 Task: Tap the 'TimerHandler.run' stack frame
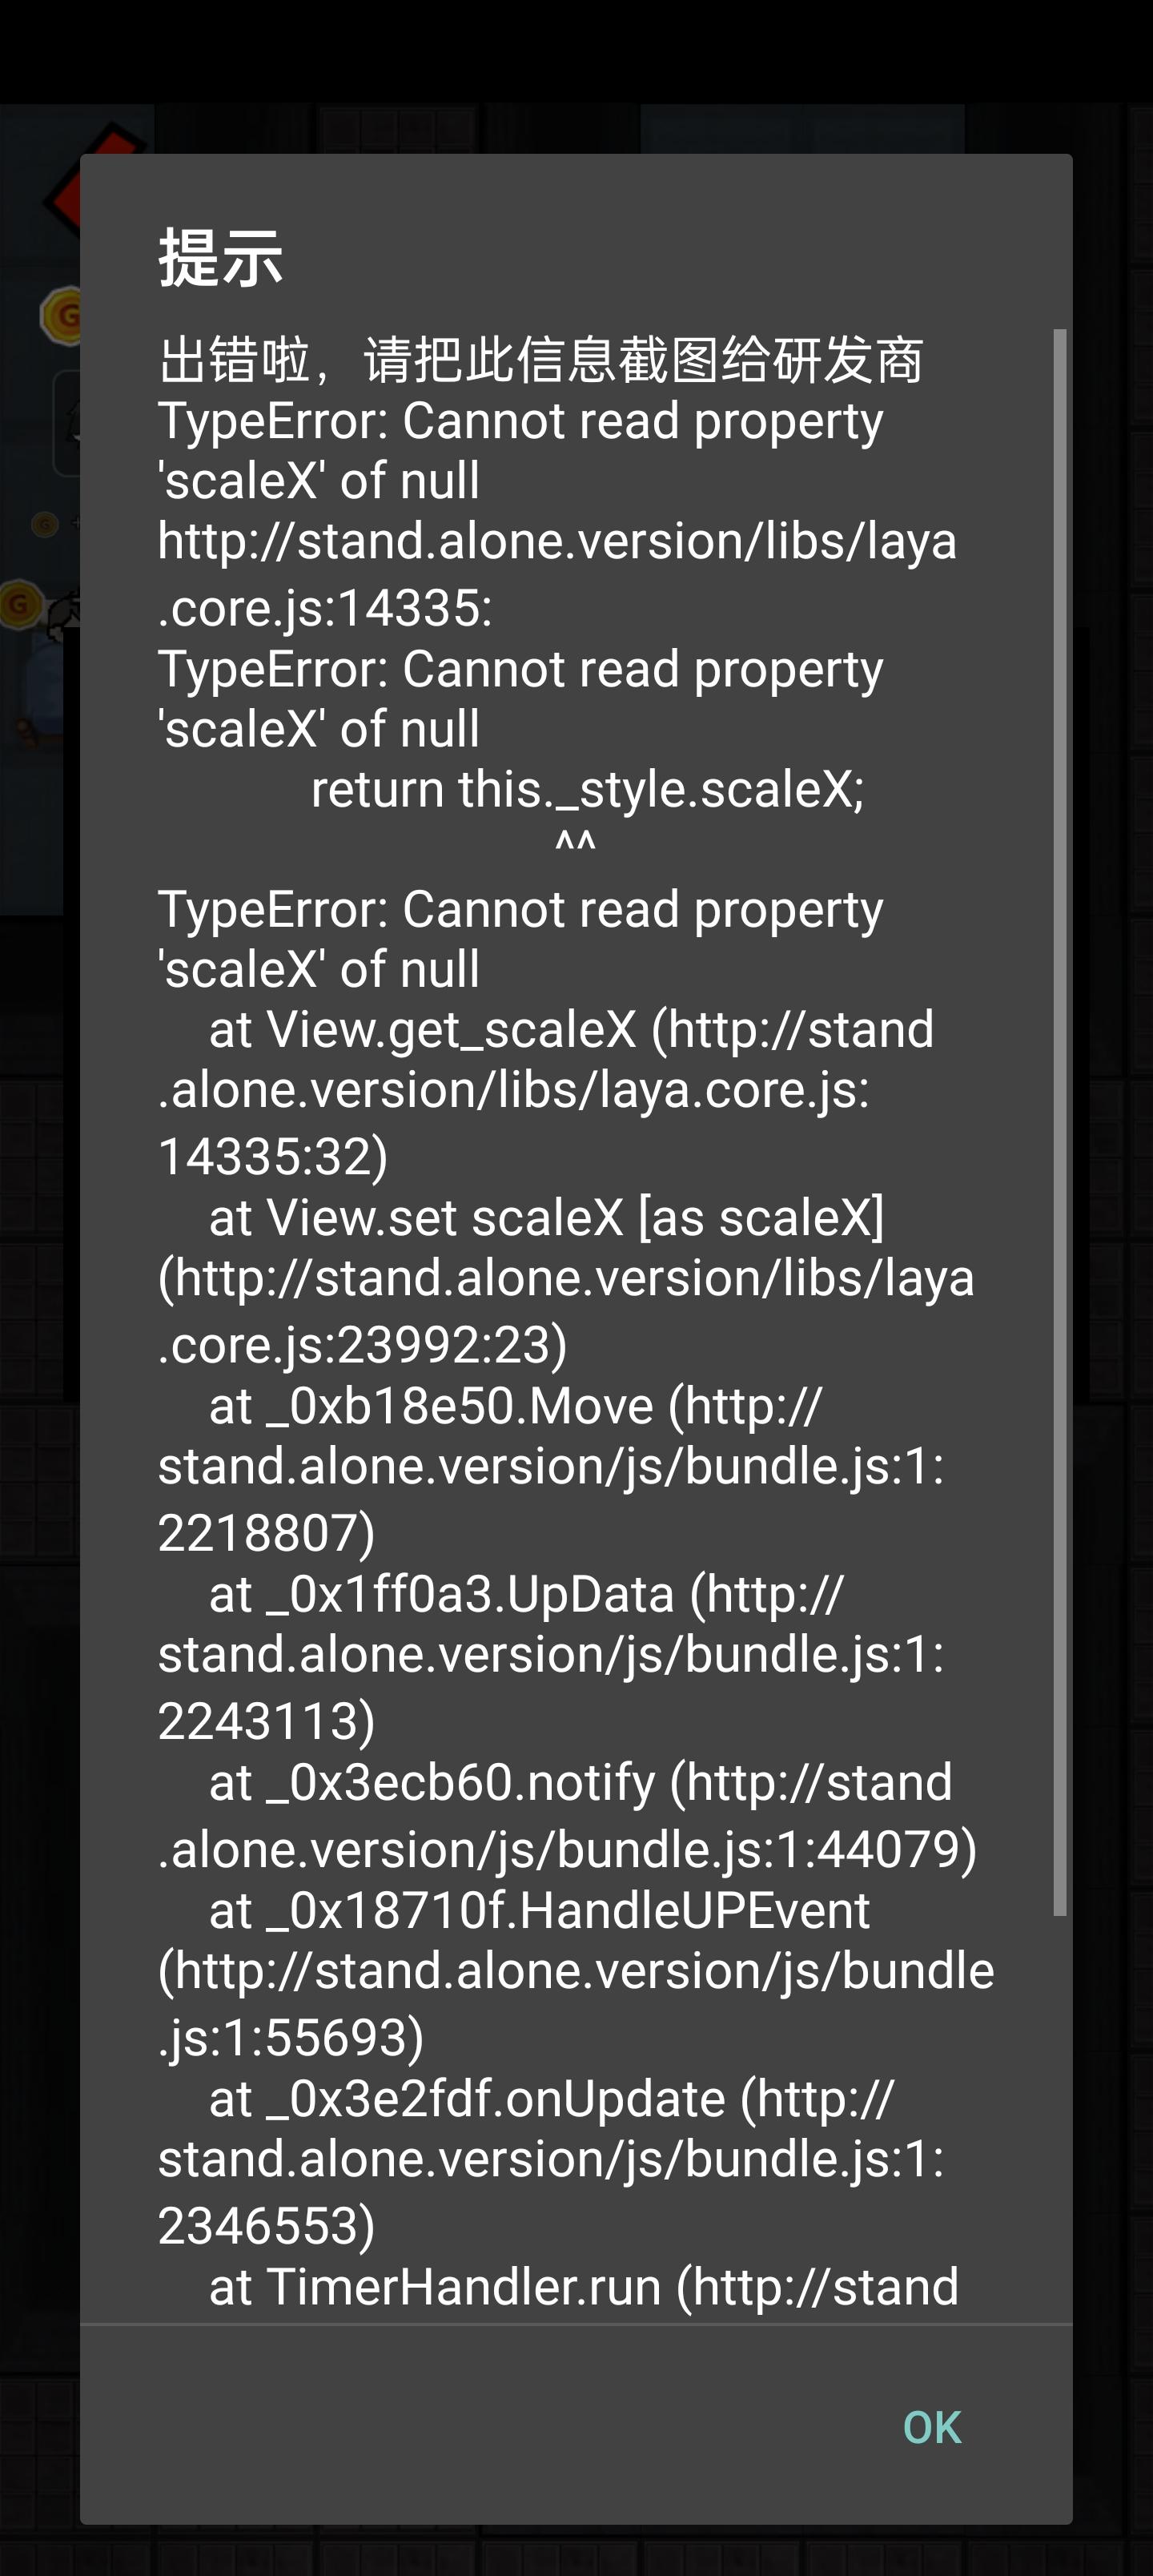click(583, 2287)
